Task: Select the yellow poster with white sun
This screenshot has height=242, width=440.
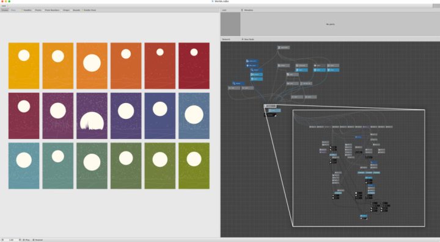Action: pyautogui.click(x=24, y=66)
